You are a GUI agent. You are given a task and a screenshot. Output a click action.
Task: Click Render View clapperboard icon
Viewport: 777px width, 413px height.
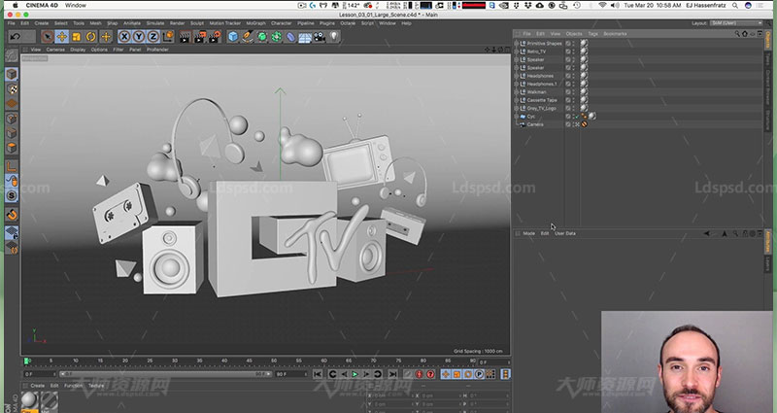[185, 36]
